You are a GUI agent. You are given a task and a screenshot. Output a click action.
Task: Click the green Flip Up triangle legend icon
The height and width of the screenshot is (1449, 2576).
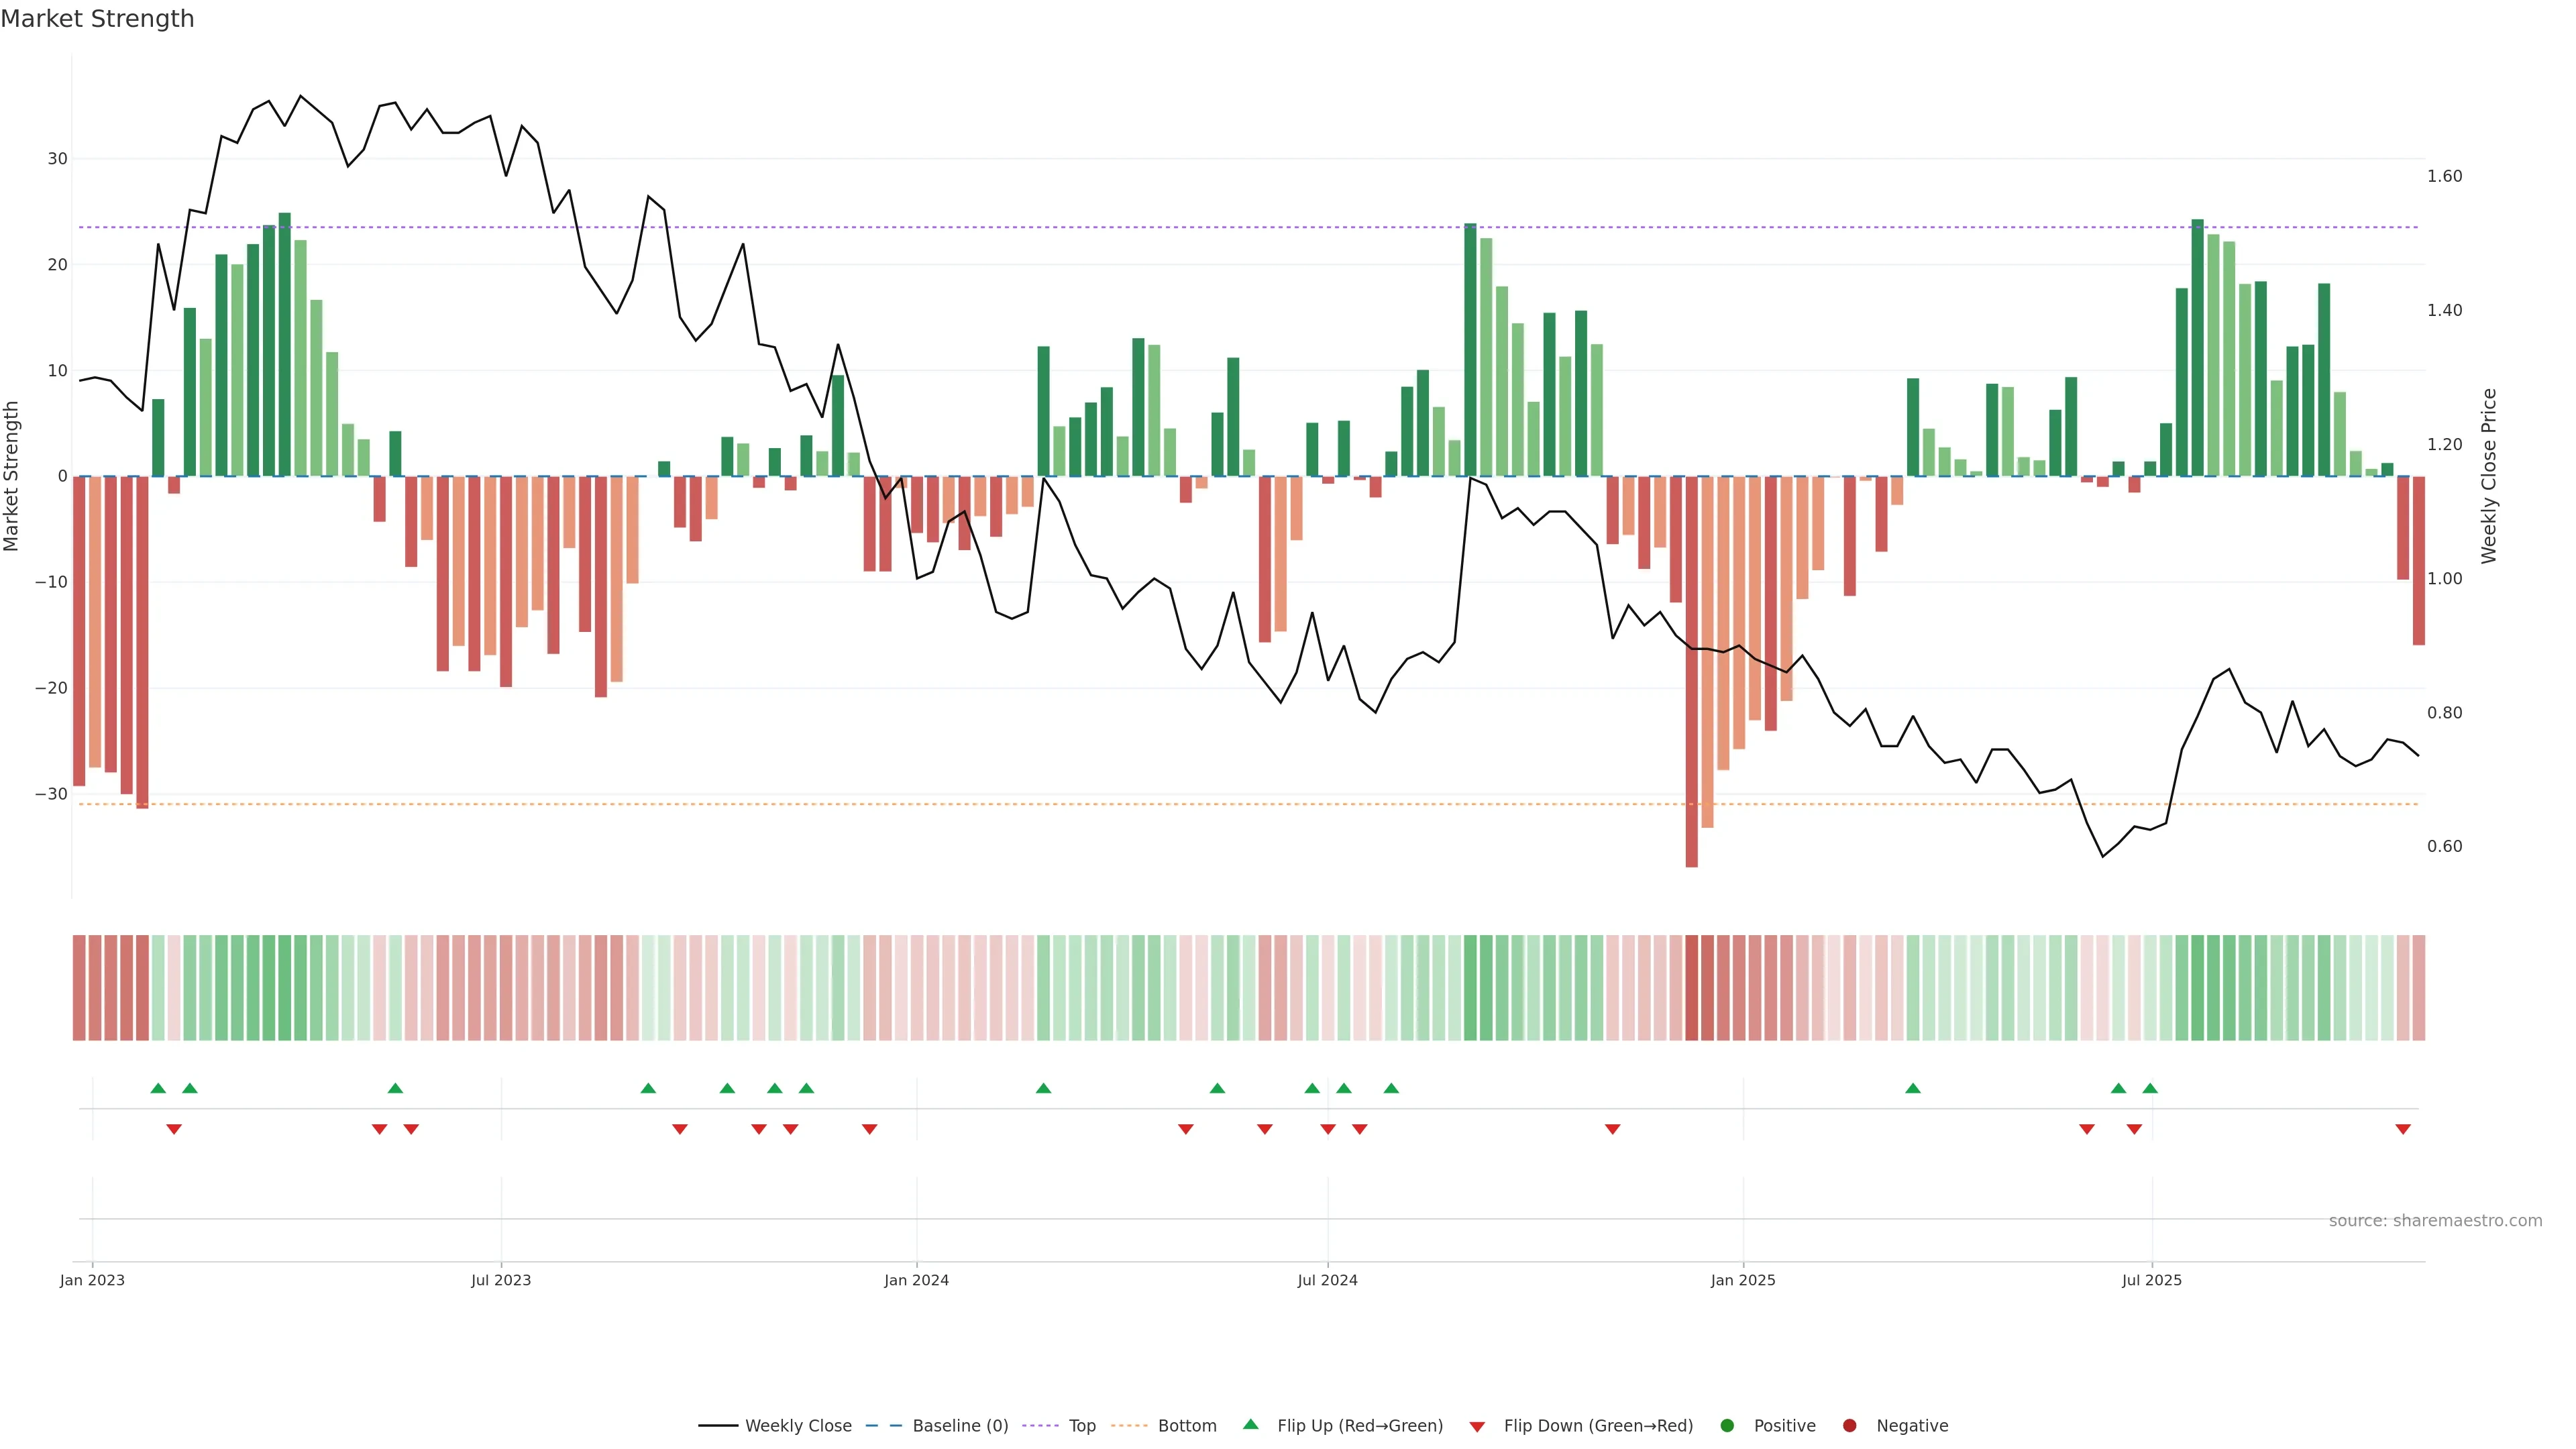pyautogui.click(x=1250, y=1424)
